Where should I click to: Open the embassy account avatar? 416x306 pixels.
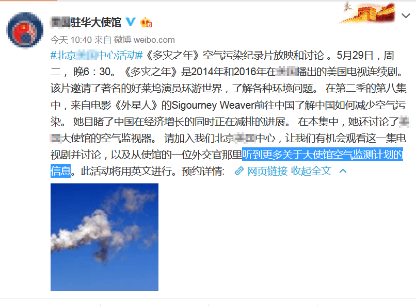[x=25, y=30]
